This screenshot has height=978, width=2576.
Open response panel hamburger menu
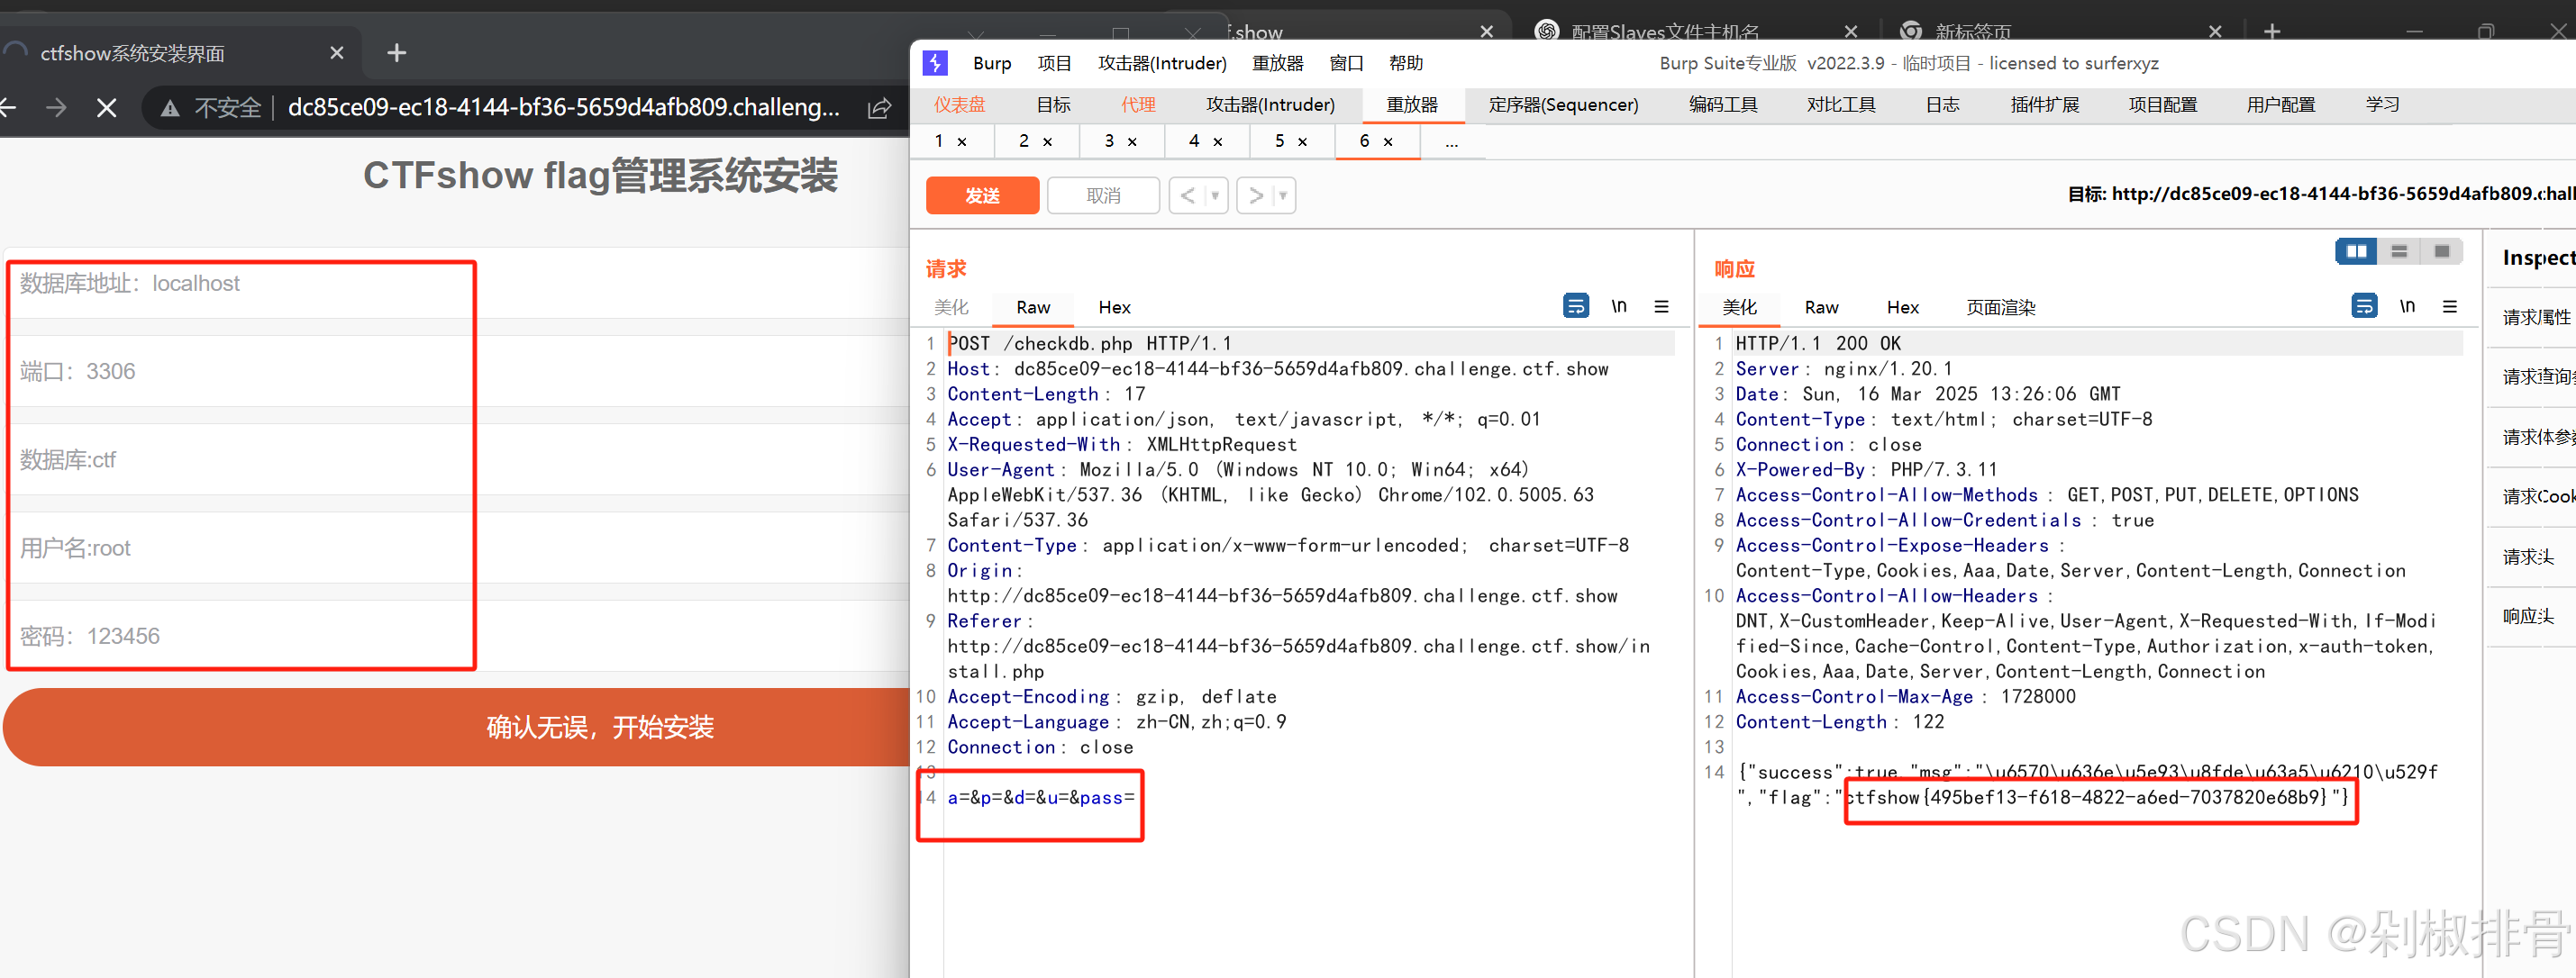[2449, 305]
